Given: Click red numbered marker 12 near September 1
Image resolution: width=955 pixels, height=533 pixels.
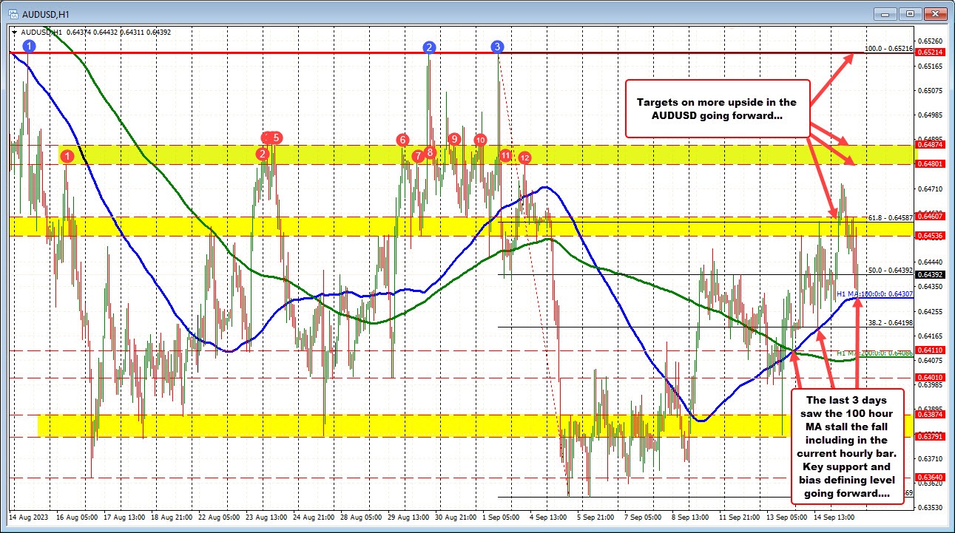Looking at the screenshot, I should pos(525,157).
